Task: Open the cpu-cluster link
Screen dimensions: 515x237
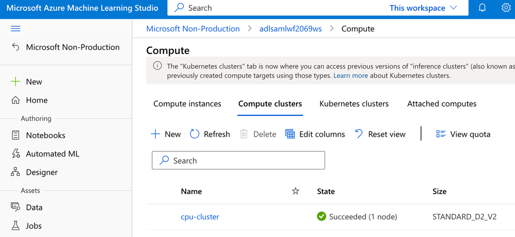Action: pyautogui.click(x=200, y=217)
